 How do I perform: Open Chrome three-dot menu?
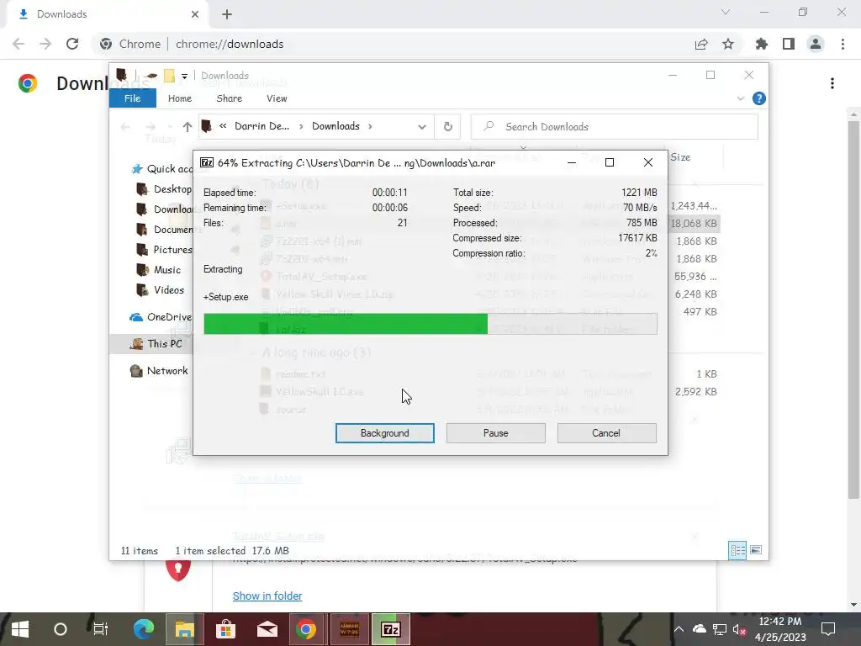click(843, 44)
